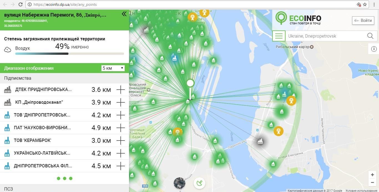The height and width of the screenshot is (192, 379).
Task: Select the УКРАЇНСЬКО-ЛАТВІЙСЬК... row
Action: [64, 153]
